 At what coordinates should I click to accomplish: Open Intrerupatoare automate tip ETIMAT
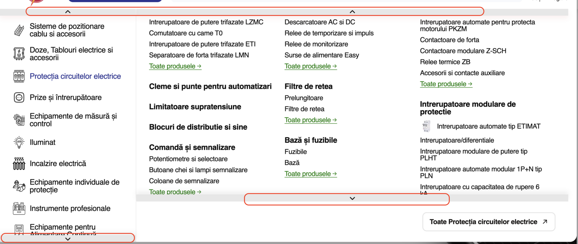489,126
